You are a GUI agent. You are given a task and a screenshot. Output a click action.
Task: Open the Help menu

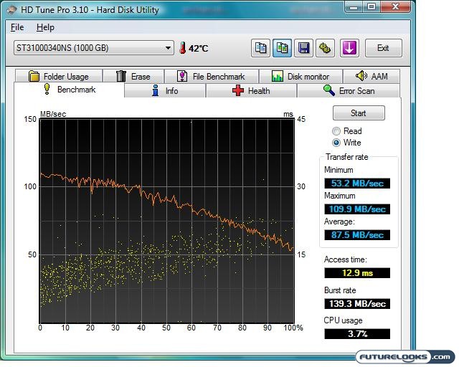coord(45,27)
